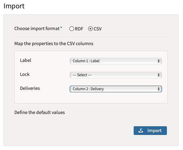Click the "Label" property name text
Screen dimensions: 183x150
pyautogui.click(x=26, y=60)
